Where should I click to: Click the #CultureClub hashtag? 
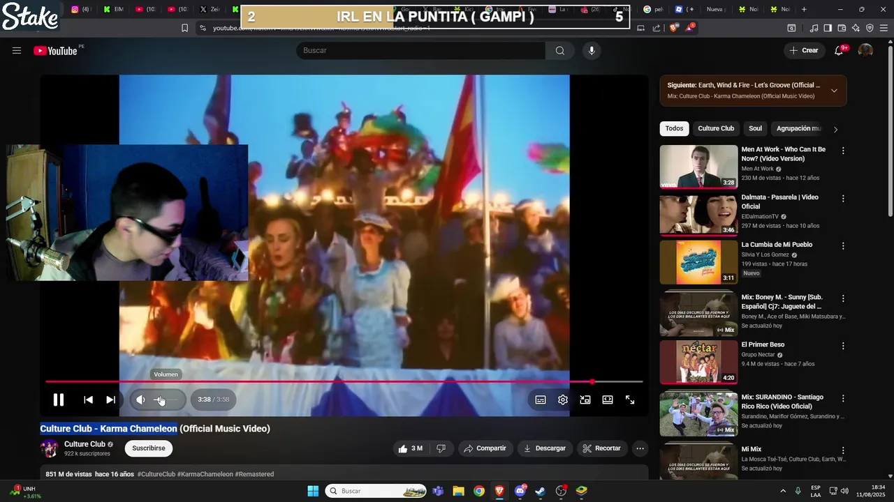click(156, 474)
